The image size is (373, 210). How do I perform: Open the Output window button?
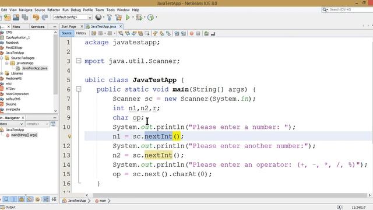click(8, 207)
